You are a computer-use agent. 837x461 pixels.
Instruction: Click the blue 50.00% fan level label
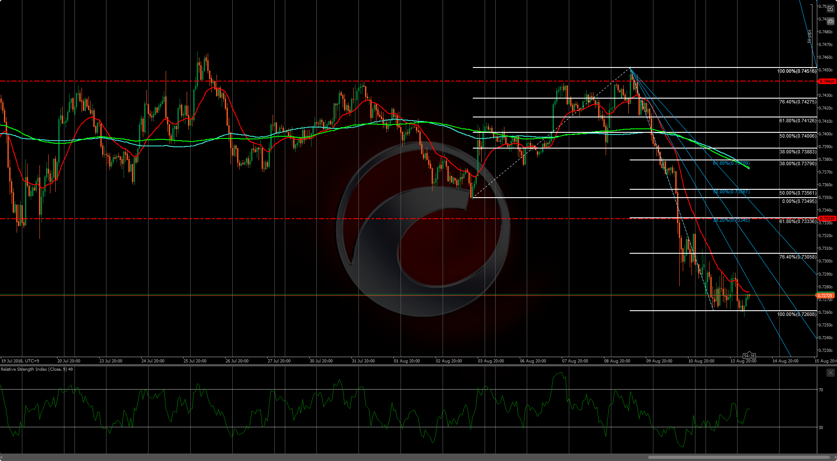click(731, 192)
